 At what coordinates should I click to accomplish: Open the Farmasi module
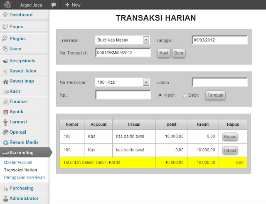click(18, 122)
